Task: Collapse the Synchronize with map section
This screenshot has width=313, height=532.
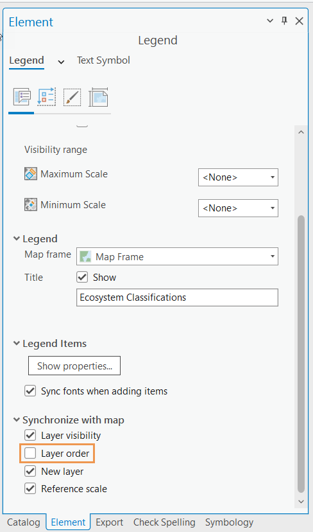Action: point(16,420)
